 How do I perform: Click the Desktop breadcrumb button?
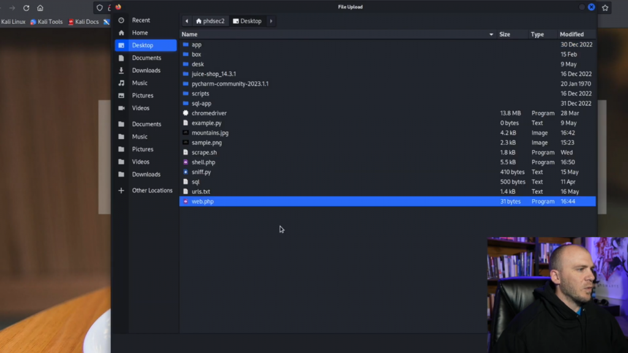pos(247,21)
